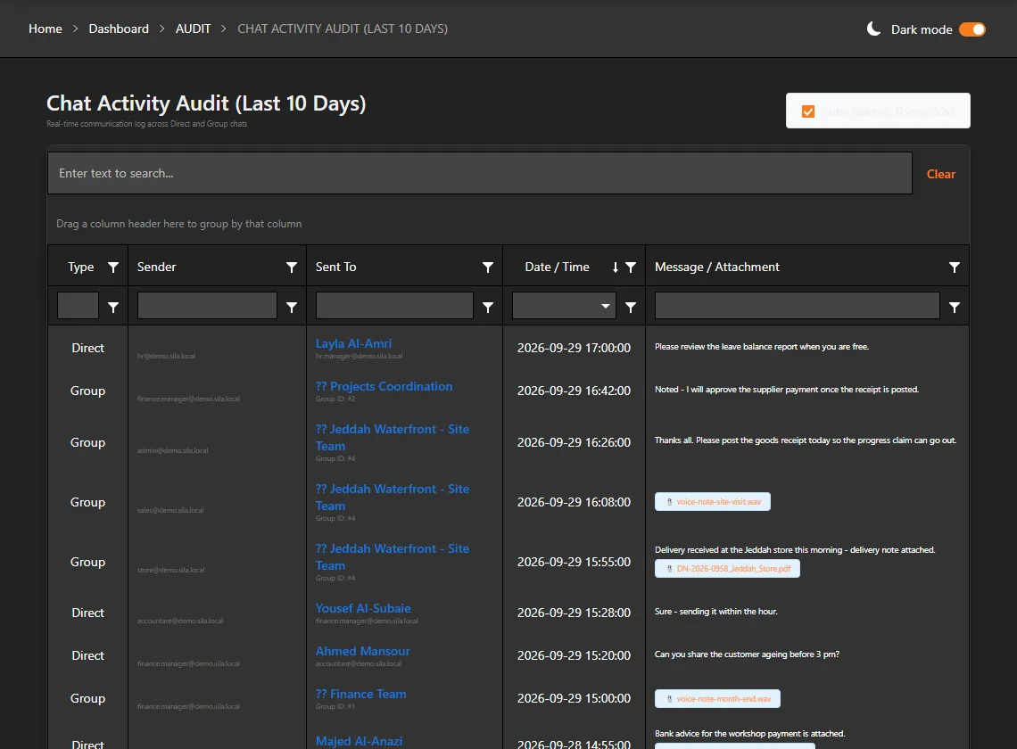
Task: Open Yousef Al-Subaie recipient link
Action: click(x=363, y=608)
